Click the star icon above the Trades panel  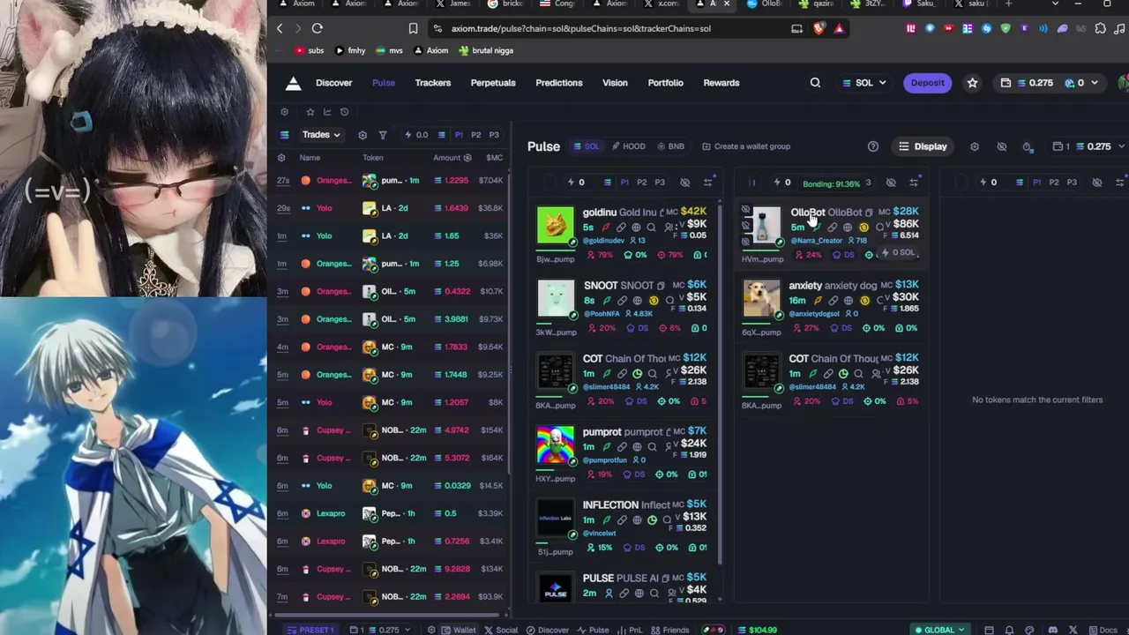(x=310, y=112)
